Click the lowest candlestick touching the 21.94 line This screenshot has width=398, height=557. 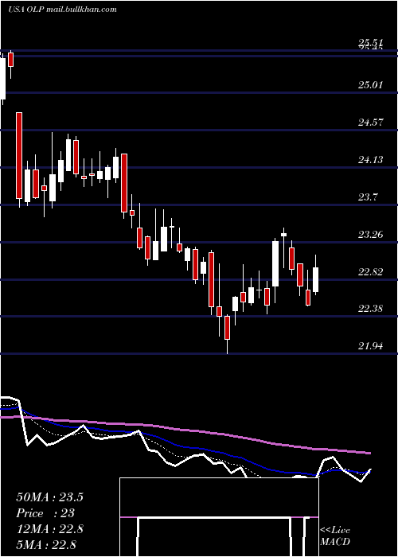[x=227, y=328]
